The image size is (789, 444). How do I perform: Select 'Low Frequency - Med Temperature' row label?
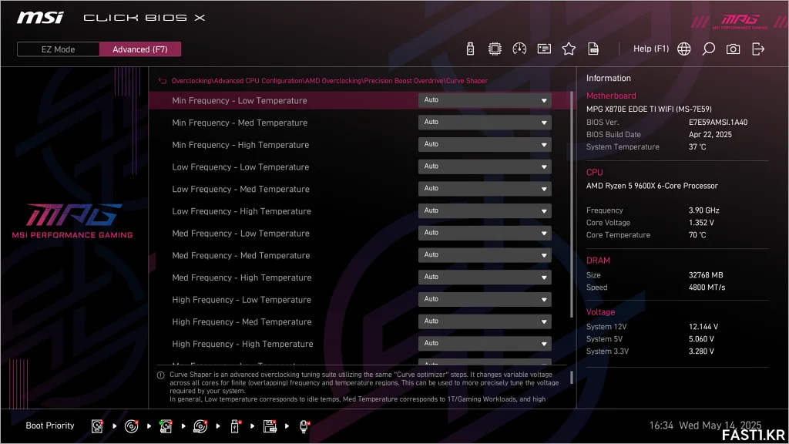click(x=240, y=190)
